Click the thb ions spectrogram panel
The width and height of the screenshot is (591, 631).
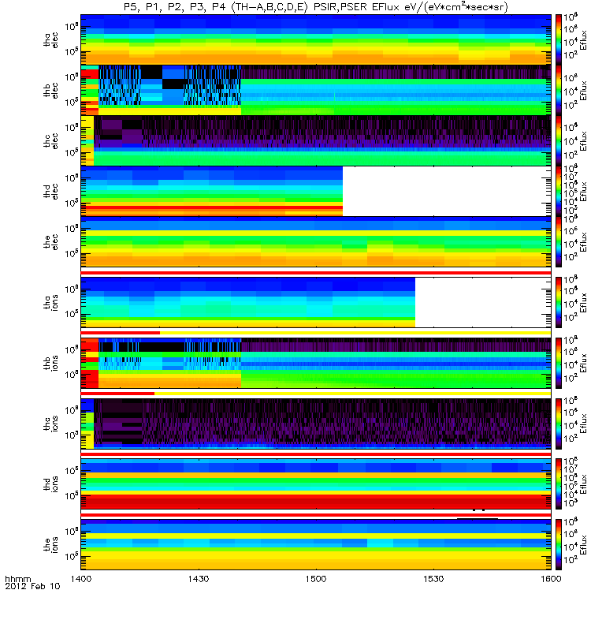click(316, 363)
